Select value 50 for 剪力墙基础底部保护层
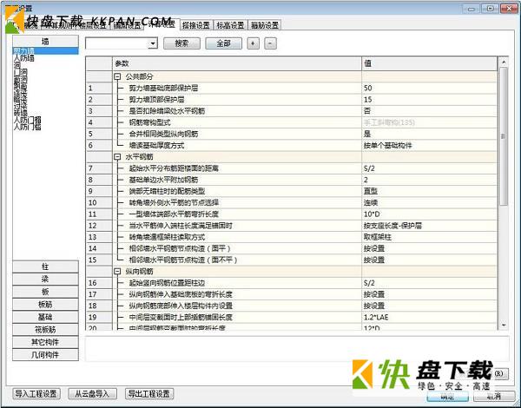 coord(429,88)
